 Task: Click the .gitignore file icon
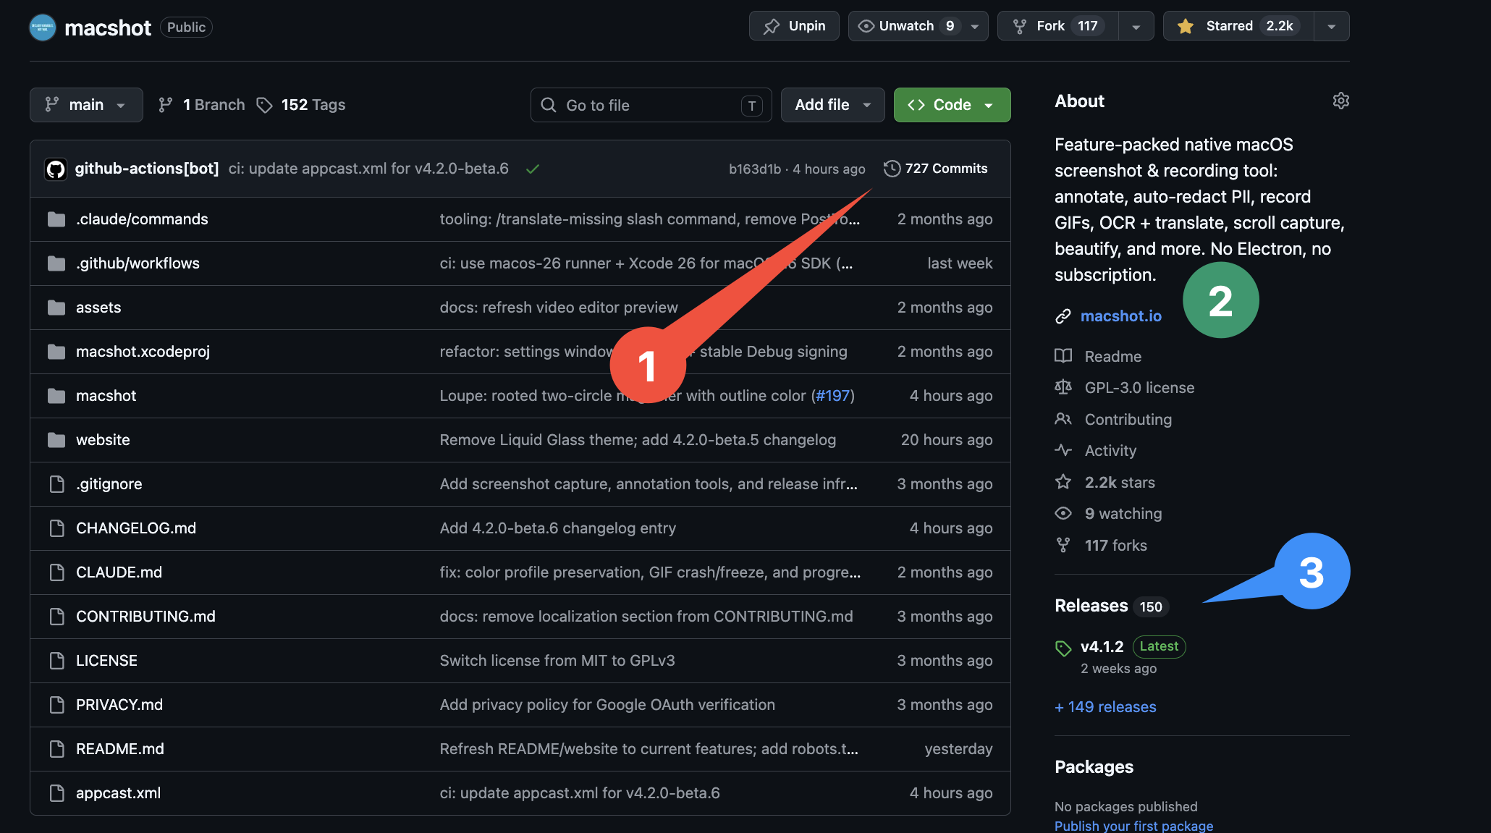pos(56,484)
